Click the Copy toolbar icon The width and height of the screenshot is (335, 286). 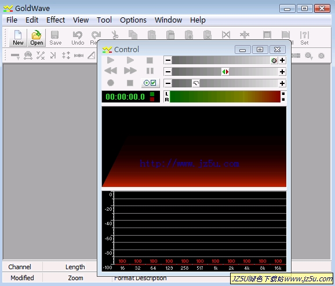(x=133, y=35)
